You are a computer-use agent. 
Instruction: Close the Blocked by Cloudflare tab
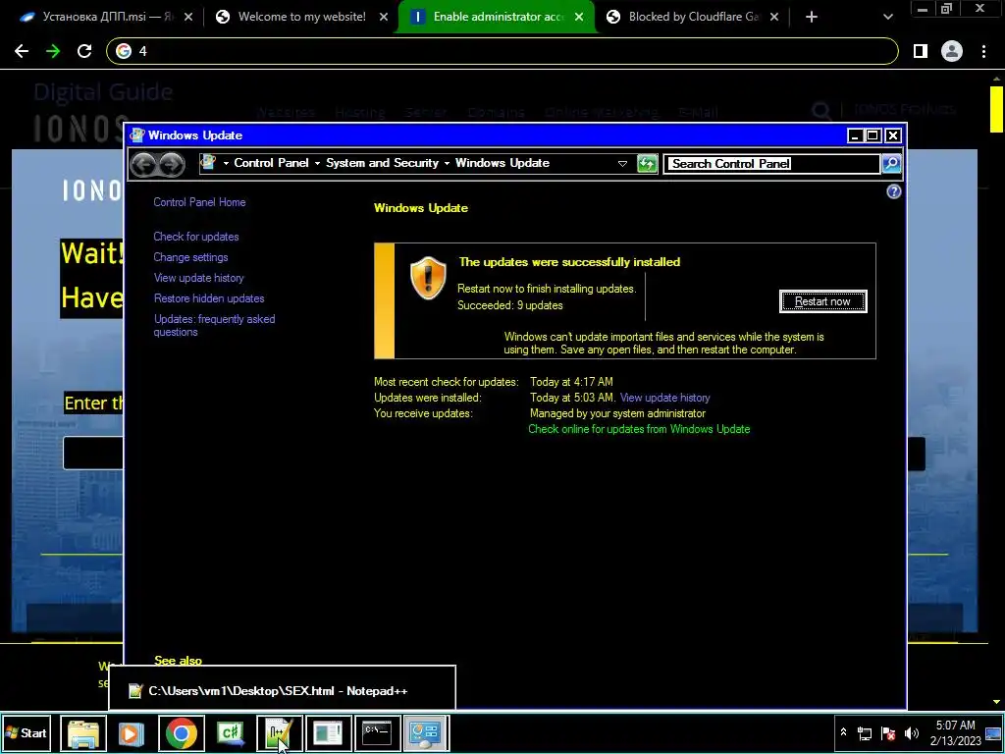point(774,17)
